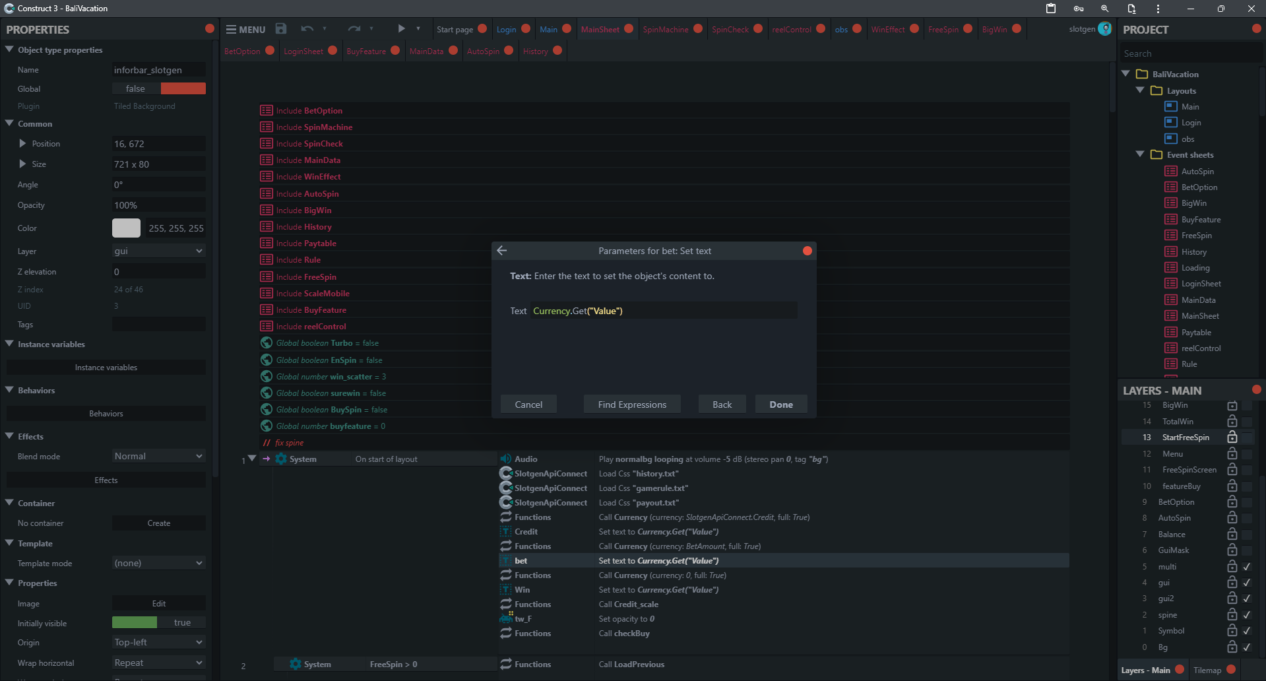Image resolution: width=1266 pixels, height=681 pixels.
Task: Click the three-dot menu in title bar
Action: pyautogui.click(x=1158, y=9)
